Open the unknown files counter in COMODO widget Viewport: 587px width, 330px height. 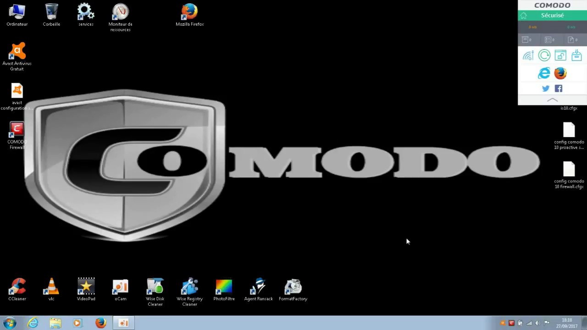pos(572,40)
